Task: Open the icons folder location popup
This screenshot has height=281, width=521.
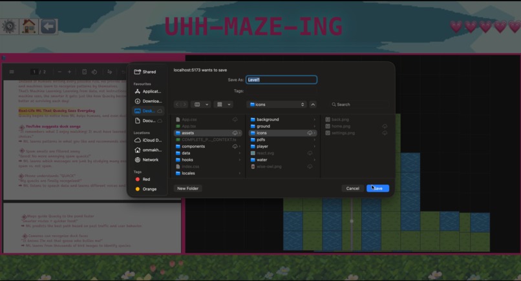Action: pos(277,104)
